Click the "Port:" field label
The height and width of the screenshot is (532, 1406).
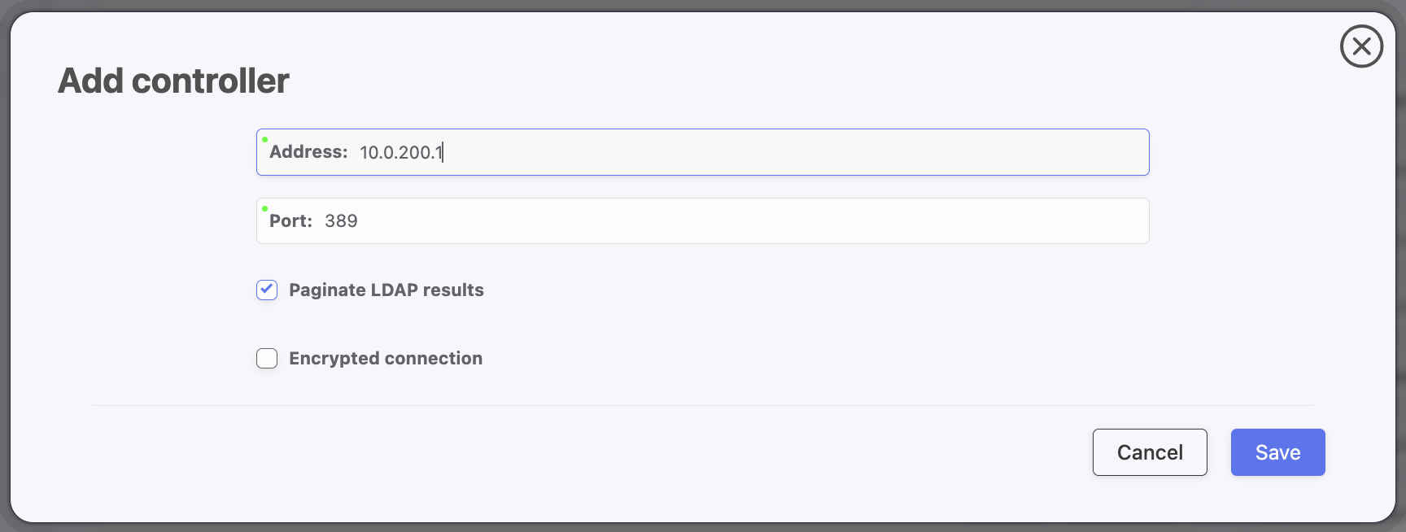[x=290, y=221]
